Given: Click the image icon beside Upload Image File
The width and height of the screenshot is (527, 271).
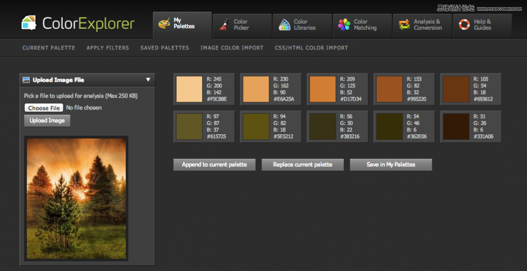Looking at the screenshot, I should pos(26,80).
